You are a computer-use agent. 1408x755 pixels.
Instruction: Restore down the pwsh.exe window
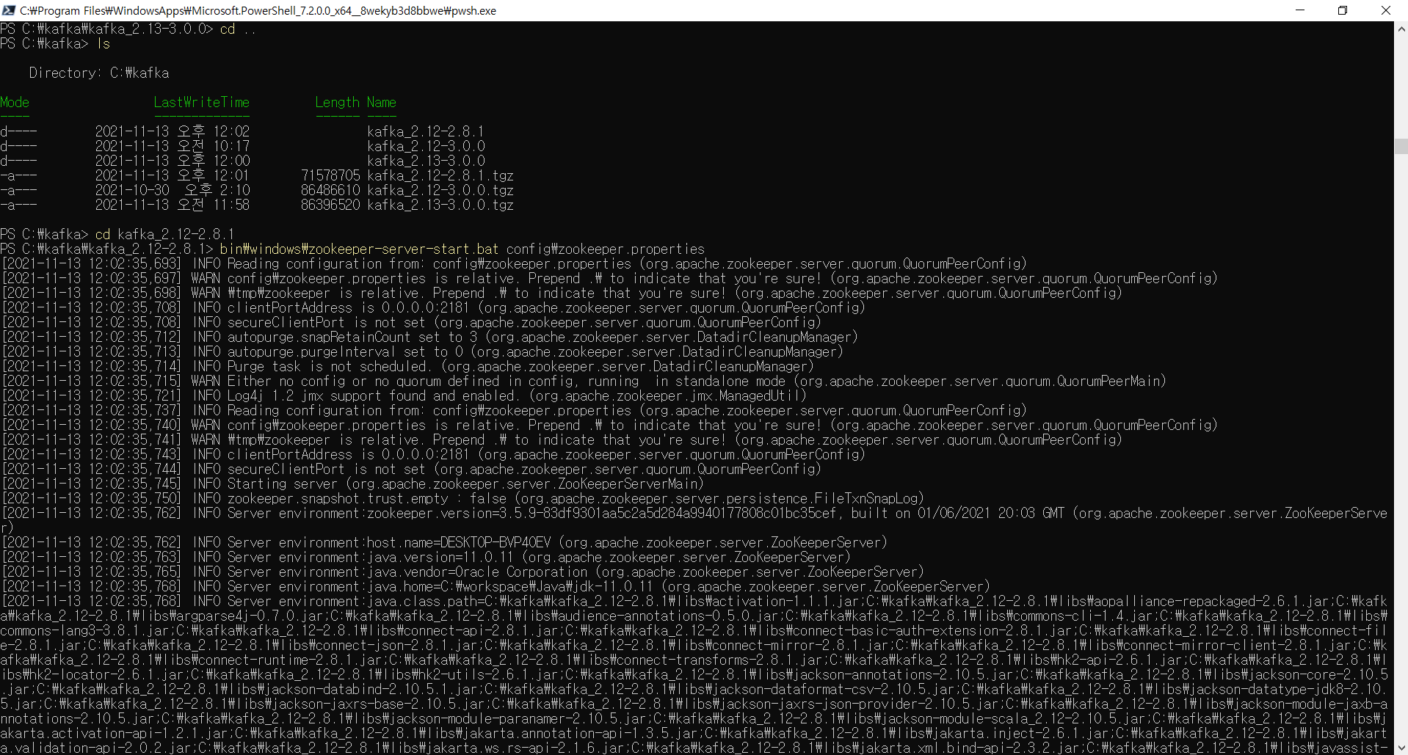(1343, 10)
